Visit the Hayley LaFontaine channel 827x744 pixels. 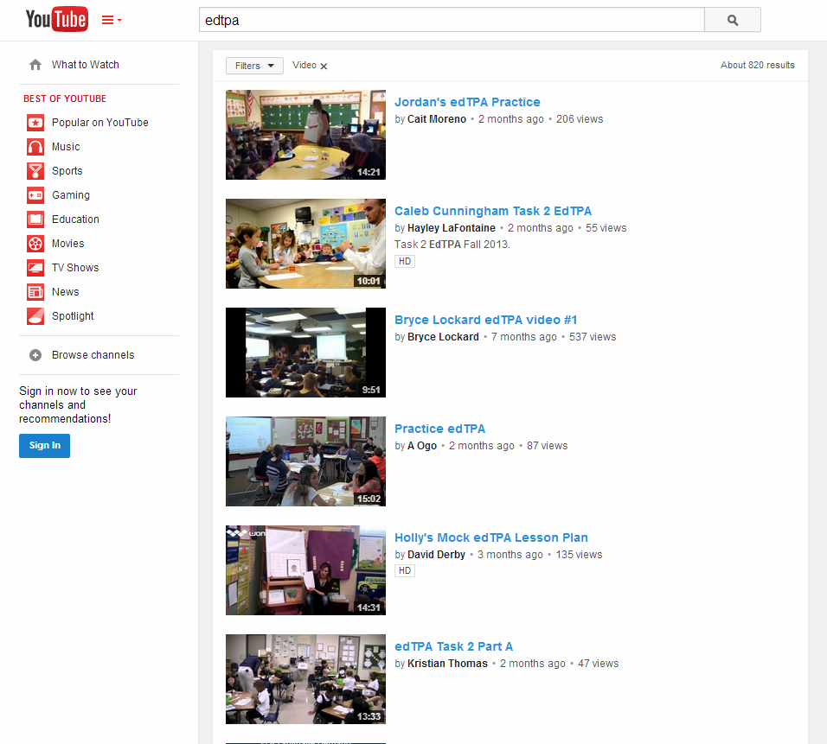(x=452, y=228)
